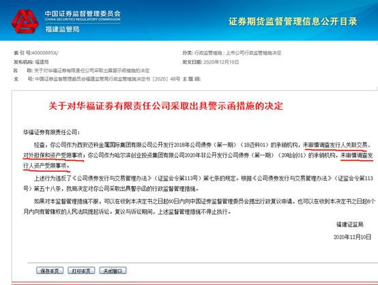Click the 名称 line about 华福证券
Viewport: 378px width, 285px height.
click(81, 71)
